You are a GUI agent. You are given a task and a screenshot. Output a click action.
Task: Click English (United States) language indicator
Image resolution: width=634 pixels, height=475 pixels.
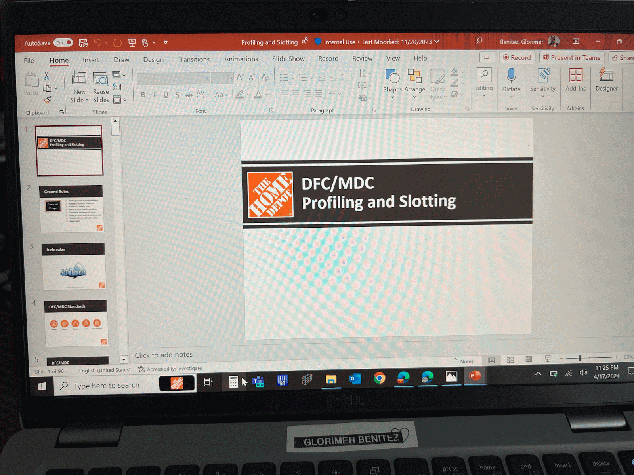tap(104, 370)
